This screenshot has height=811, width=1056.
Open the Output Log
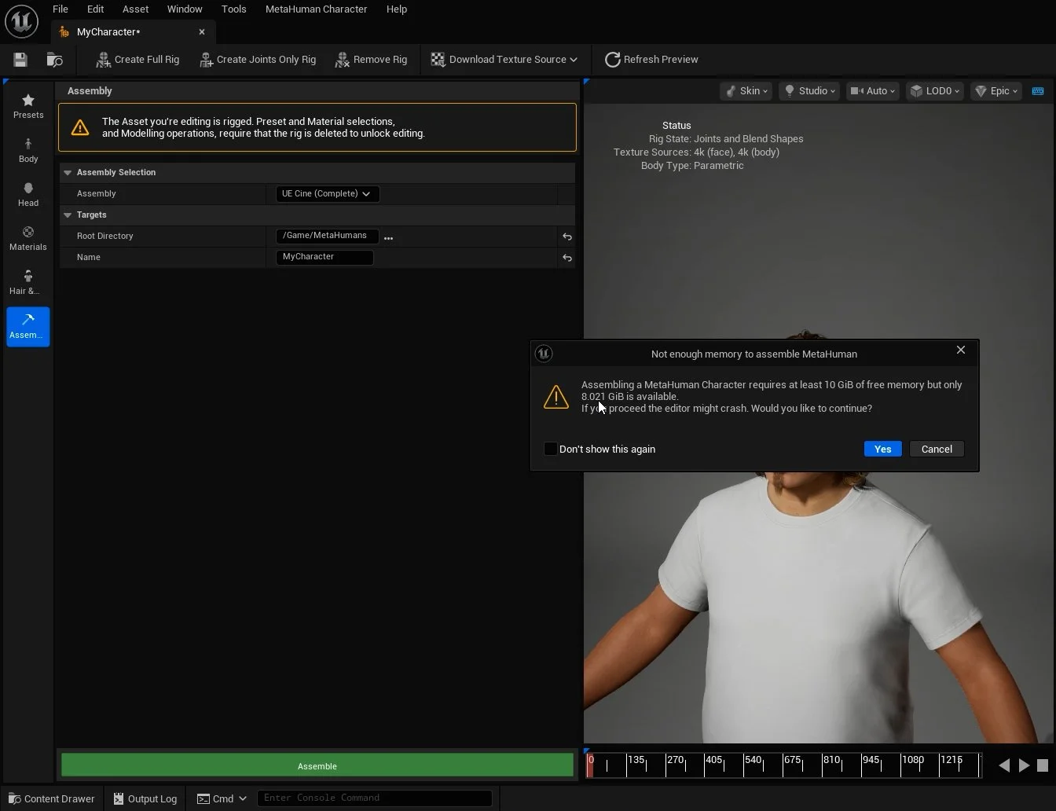(x=145, y=798)
